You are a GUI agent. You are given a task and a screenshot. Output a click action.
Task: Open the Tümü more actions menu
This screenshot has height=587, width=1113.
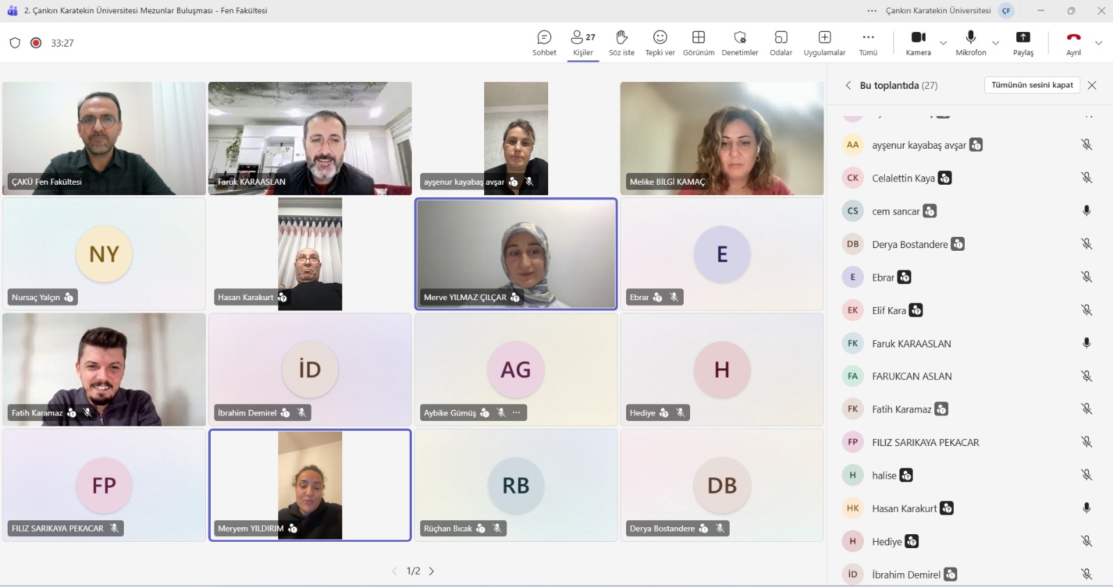tap(868, 42)
